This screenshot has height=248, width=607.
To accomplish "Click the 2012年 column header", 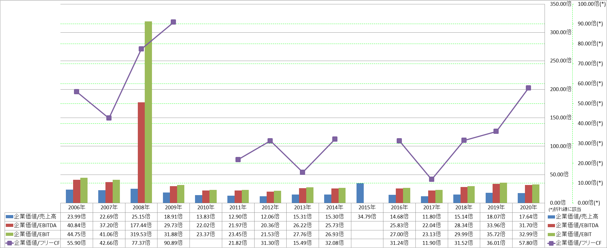I will tap(270, 208).
